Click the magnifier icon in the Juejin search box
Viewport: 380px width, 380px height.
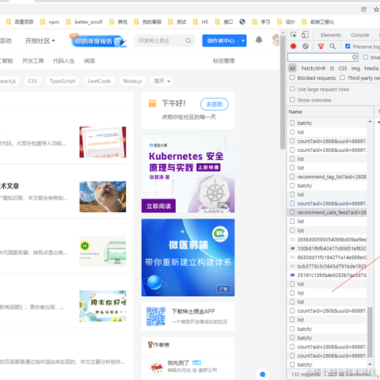click(188, 40)
